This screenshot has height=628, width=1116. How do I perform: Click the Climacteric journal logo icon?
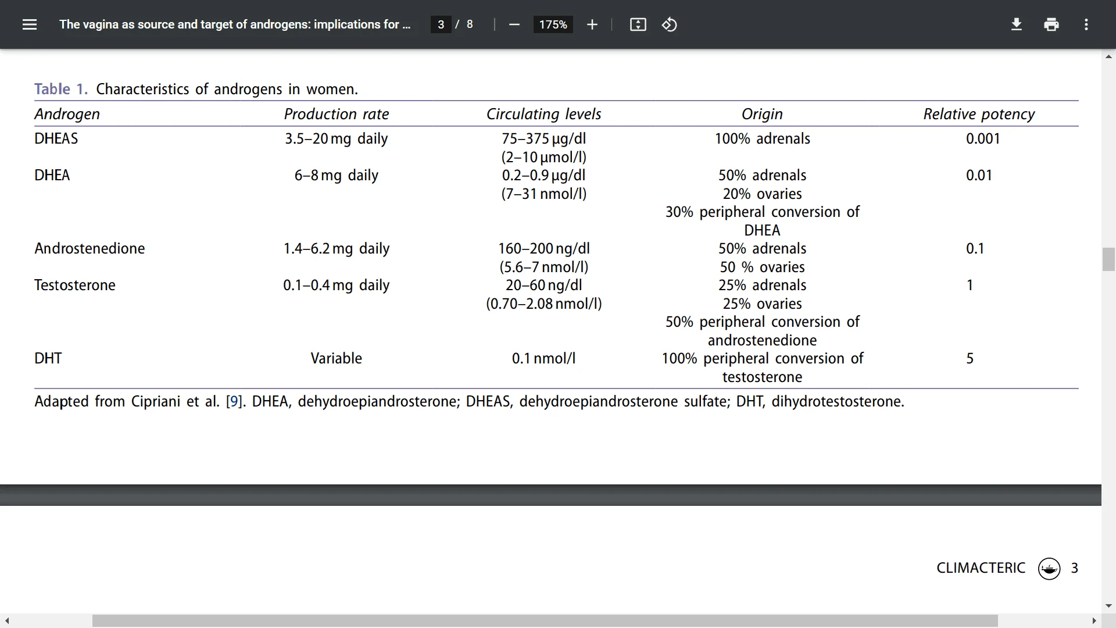pyautogui.click(x=1049, y=568)
